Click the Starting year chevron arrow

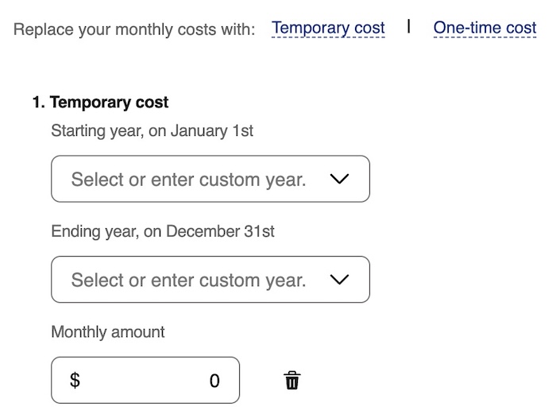[339, 179]
